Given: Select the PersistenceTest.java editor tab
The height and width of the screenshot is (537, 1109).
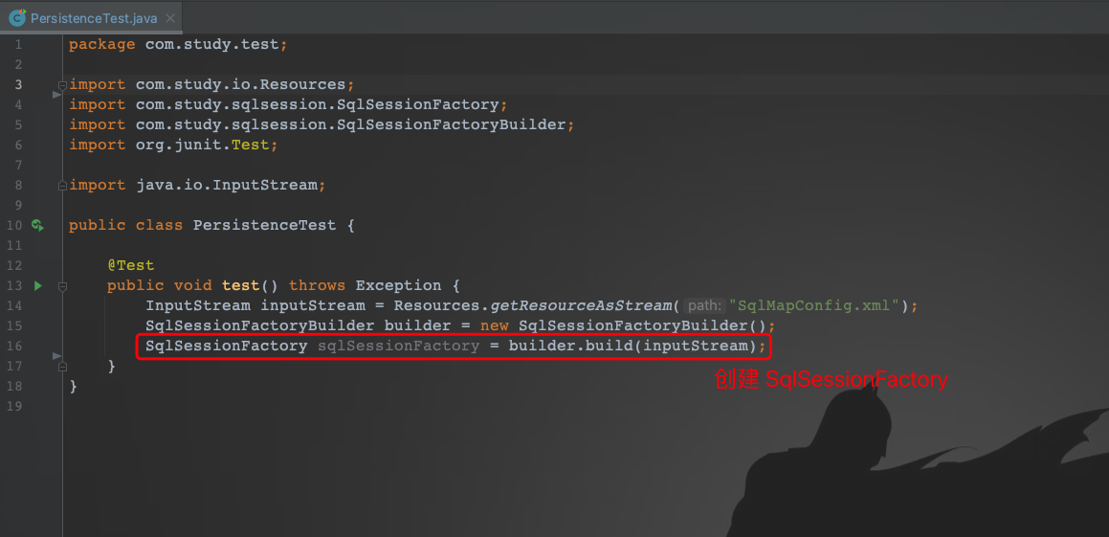Looking at the screenshot, I should [91, 18].
